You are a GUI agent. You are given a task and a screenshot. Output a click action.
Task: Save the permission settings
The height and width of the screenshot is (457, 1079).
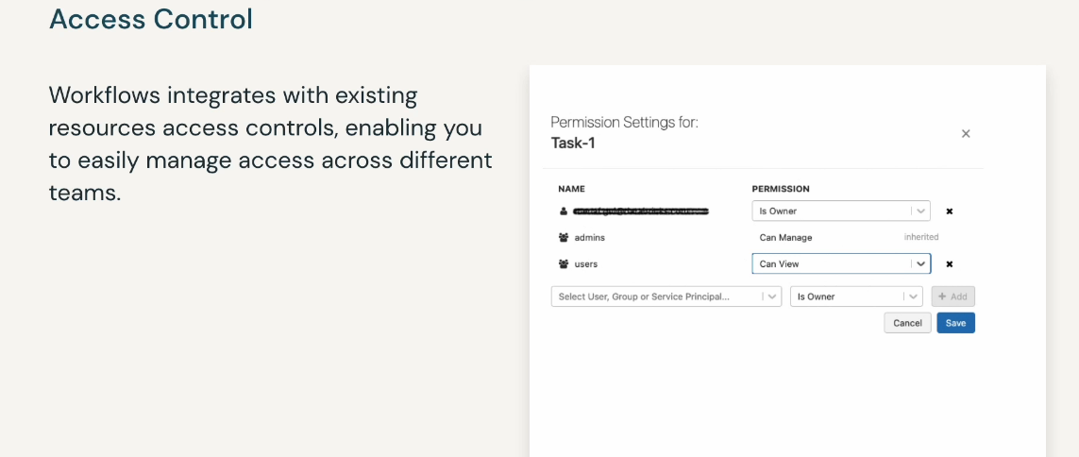coord(956,323)
